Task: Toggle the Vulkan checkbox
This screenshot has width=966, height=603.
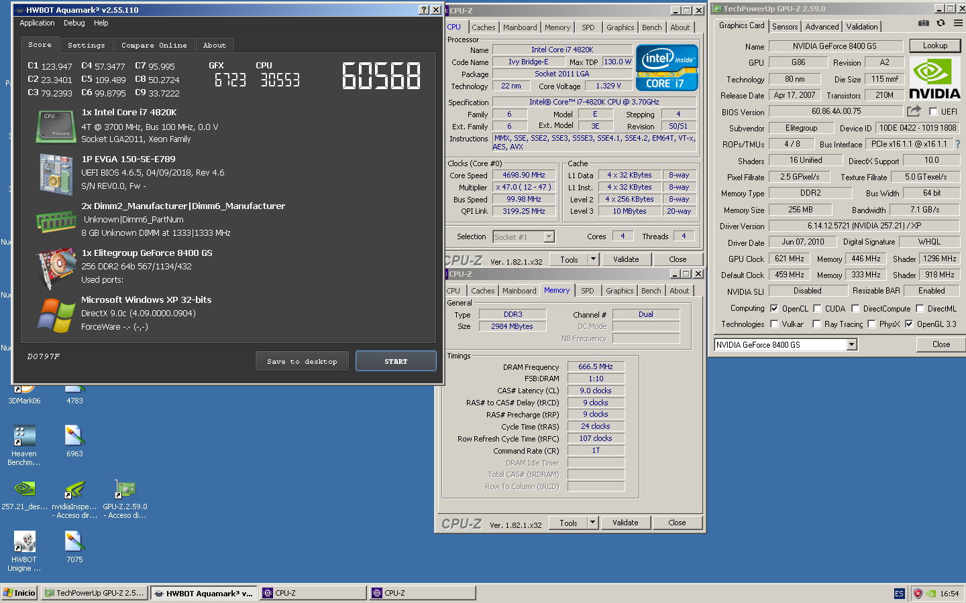Action: 774,324
